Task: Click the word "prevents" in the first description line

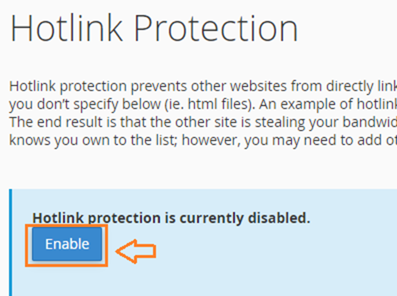Action: (x=159, y=87)
